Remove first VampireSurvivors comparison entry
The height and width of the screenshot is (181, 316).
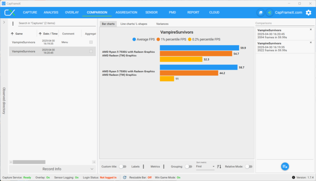point(311,30)
